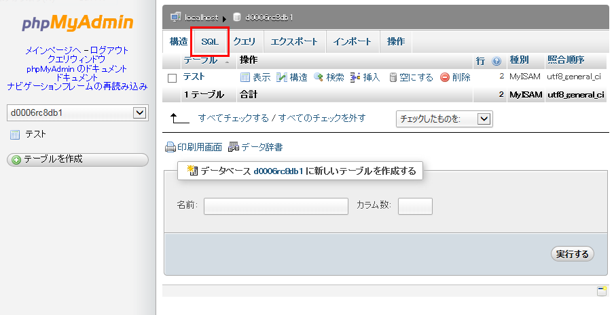Image resolution: width=614 pixels, height=315 pixels.
Task: Open the クエリ tab
Action: pyautogui.click(x=245, y=41)
